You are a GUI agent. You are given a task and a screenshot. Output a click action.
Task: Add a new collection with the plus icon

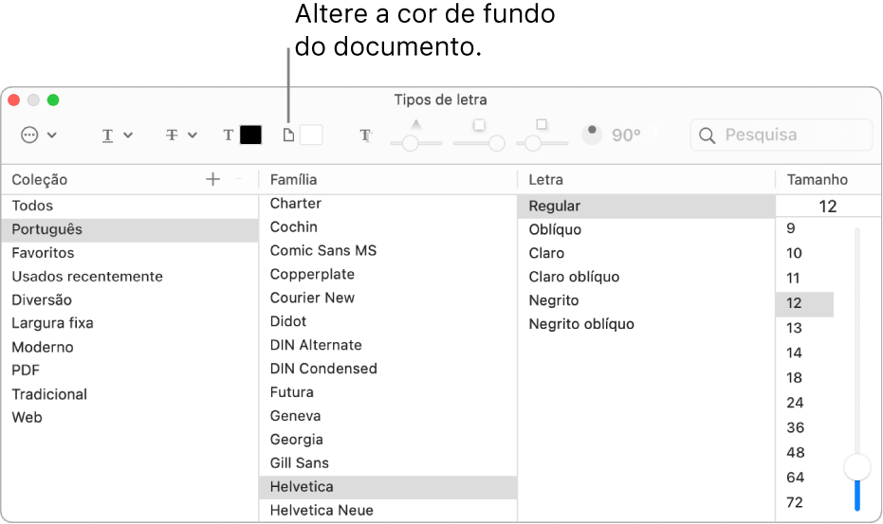click(212, 179)
